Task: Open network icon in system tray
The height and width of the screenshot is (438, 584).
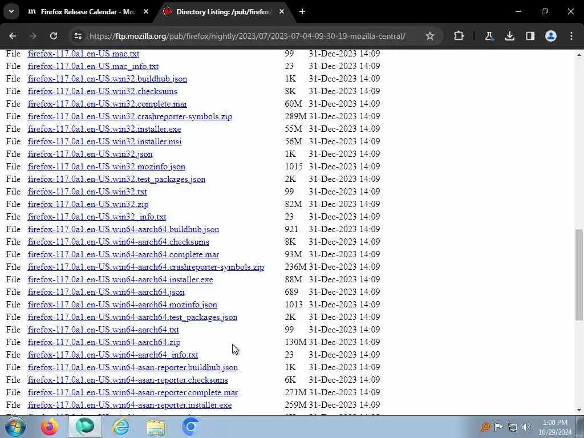Action: pos(513,427)
